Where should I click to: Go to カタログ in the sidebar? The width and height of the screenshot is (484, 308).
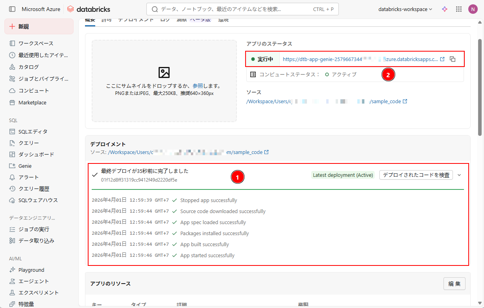click(x=28, y=67)
